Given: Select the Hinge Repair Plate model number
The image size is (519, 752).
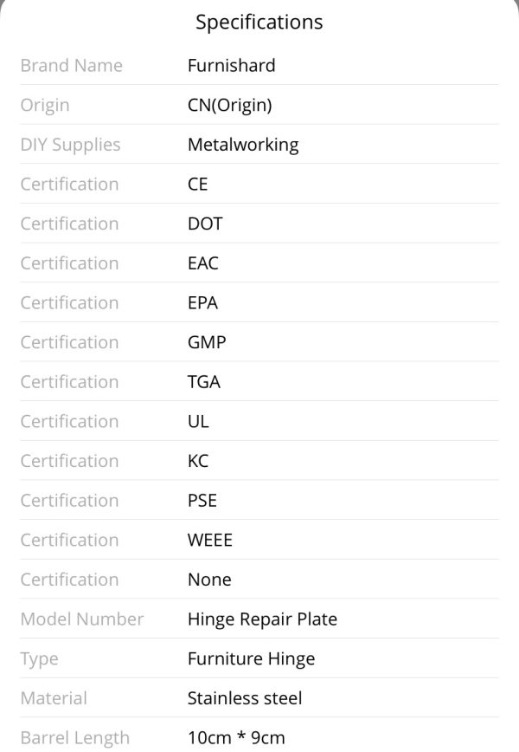Looking at the screenshot, I should (262, 619).
